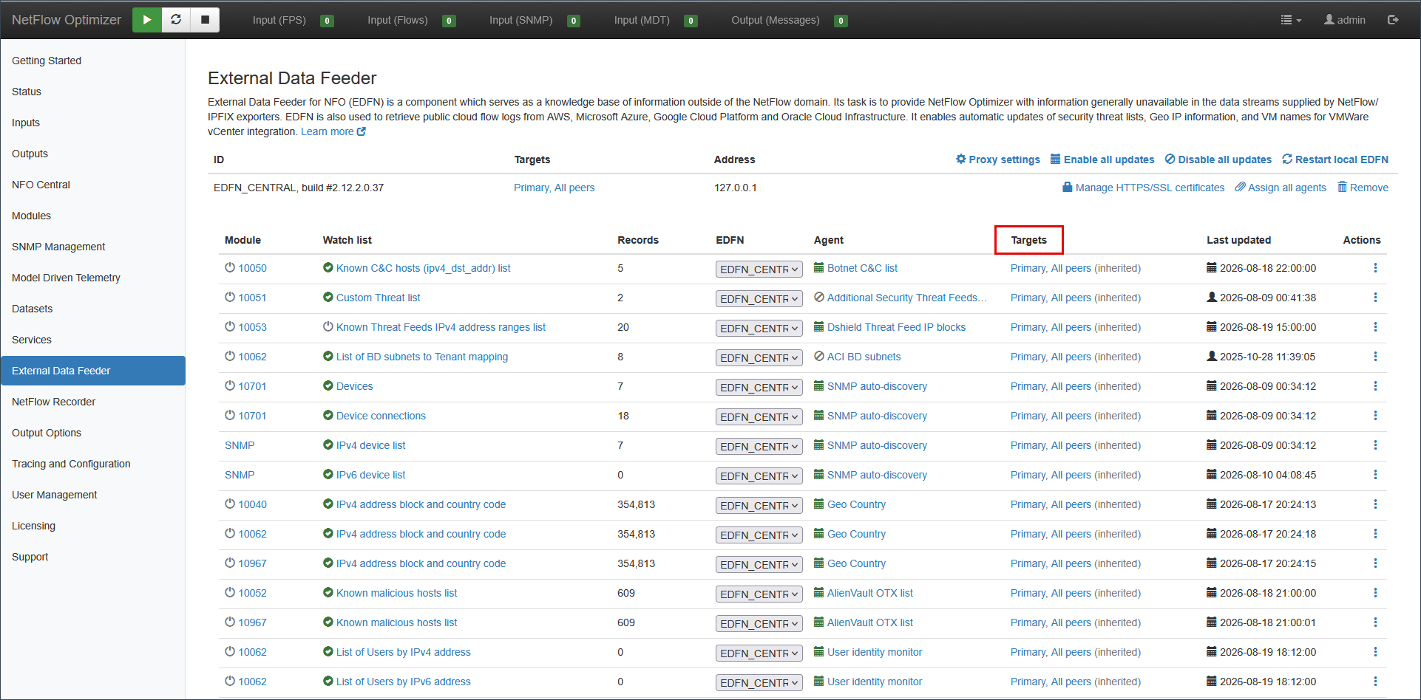Open AlienVault OTX list for module 10052
The width and height of the screenshot is (1421, 700).
[x=869, y=593]
